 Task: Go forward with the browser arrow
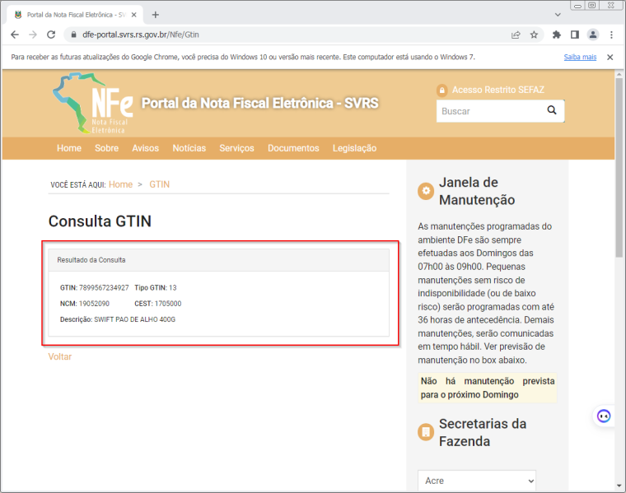point(33,35)
